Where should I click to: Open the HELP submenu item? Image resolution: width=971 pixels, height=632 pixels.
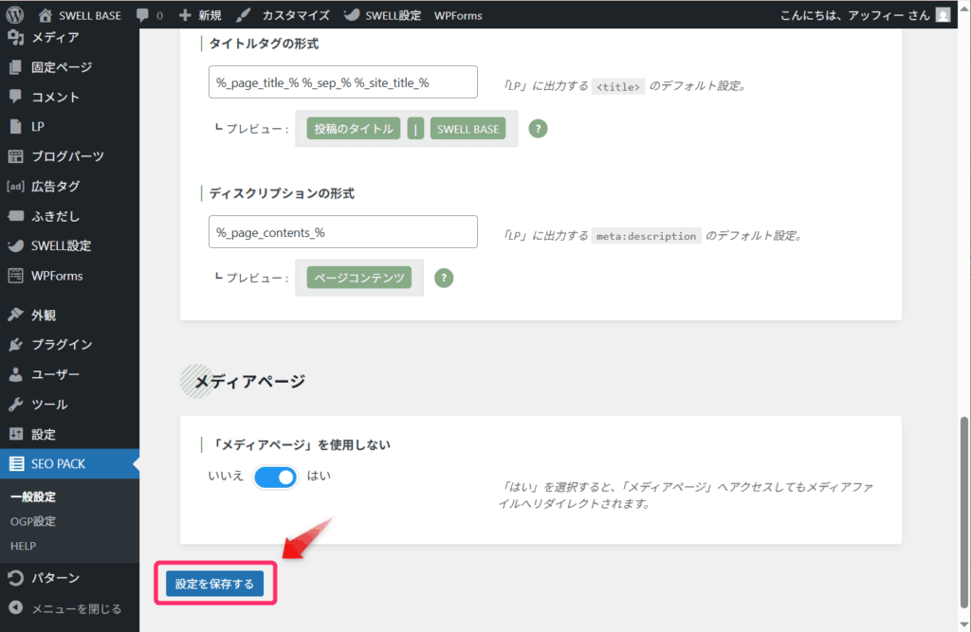[x=23, y=546]
